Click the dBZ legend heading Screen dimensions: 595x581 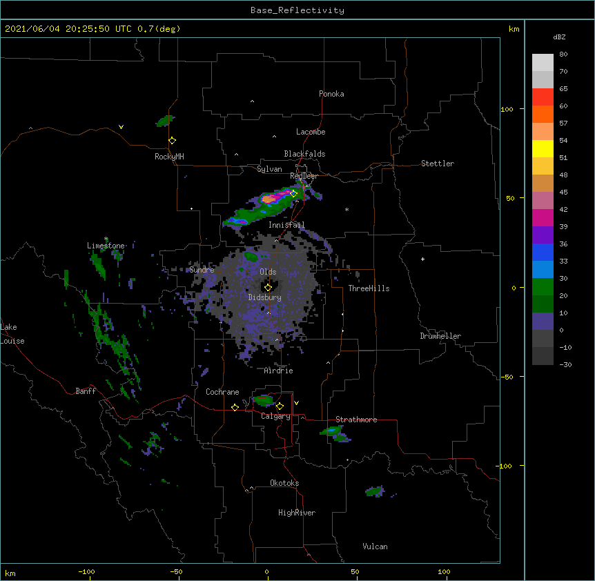[x=559, y=37]
